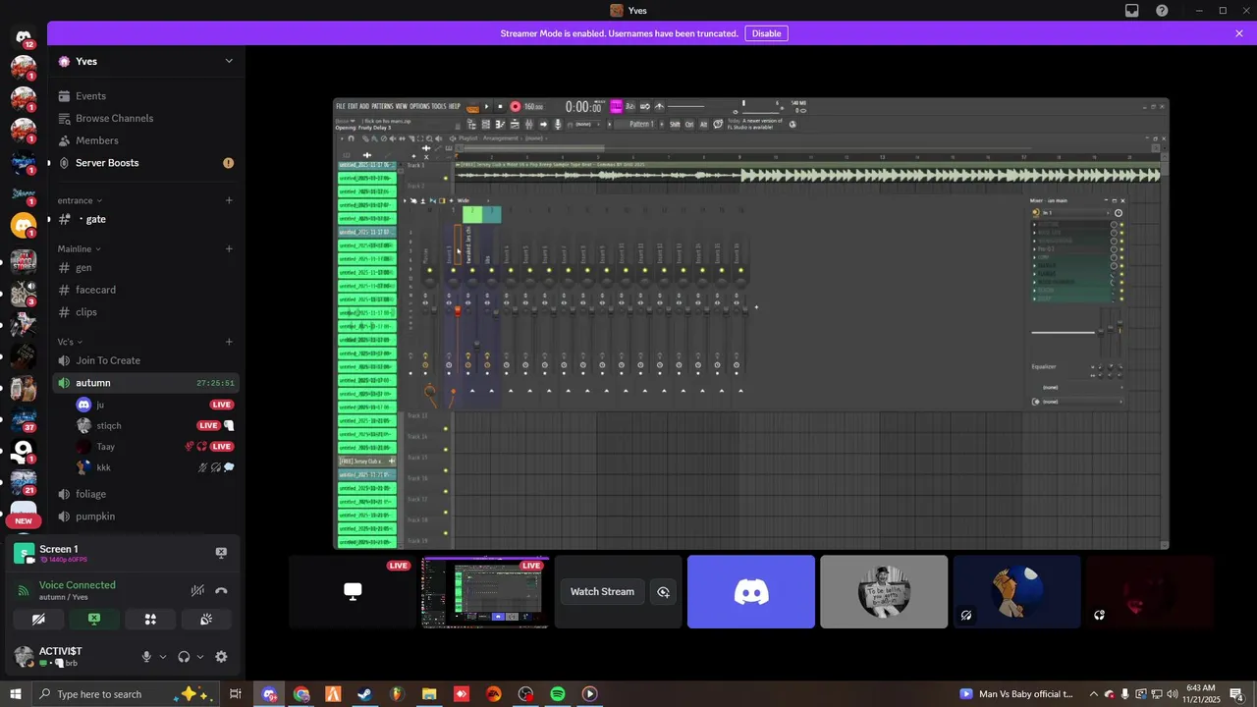Select user ju in autumn channel
Screen dimensions: 1257x707
[x=155, y=405]
